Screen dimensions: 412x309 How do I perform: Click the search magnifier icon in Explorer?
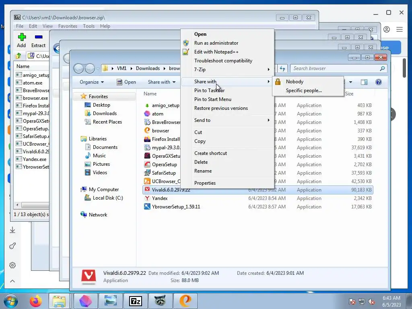click(x=382, y=68)
